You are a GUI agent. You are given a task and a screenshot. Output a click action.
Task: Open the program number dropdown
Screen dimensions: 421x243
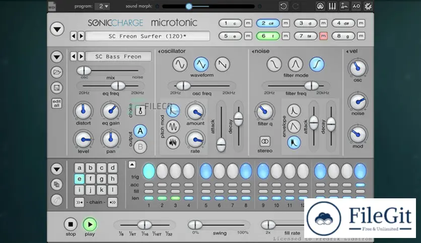pos(102,6)
